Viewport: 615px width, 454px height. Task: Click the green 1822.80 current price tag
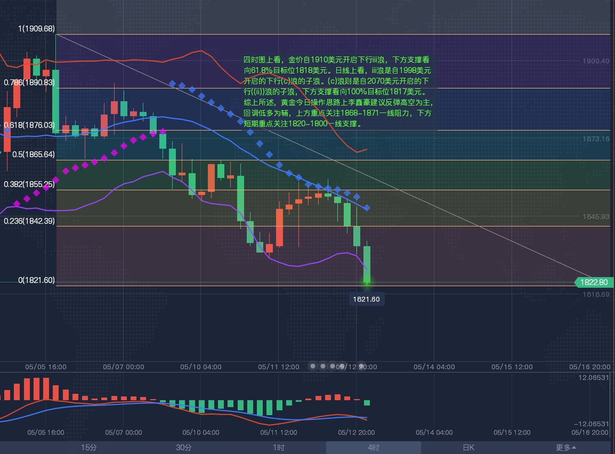tap(595, 282)
